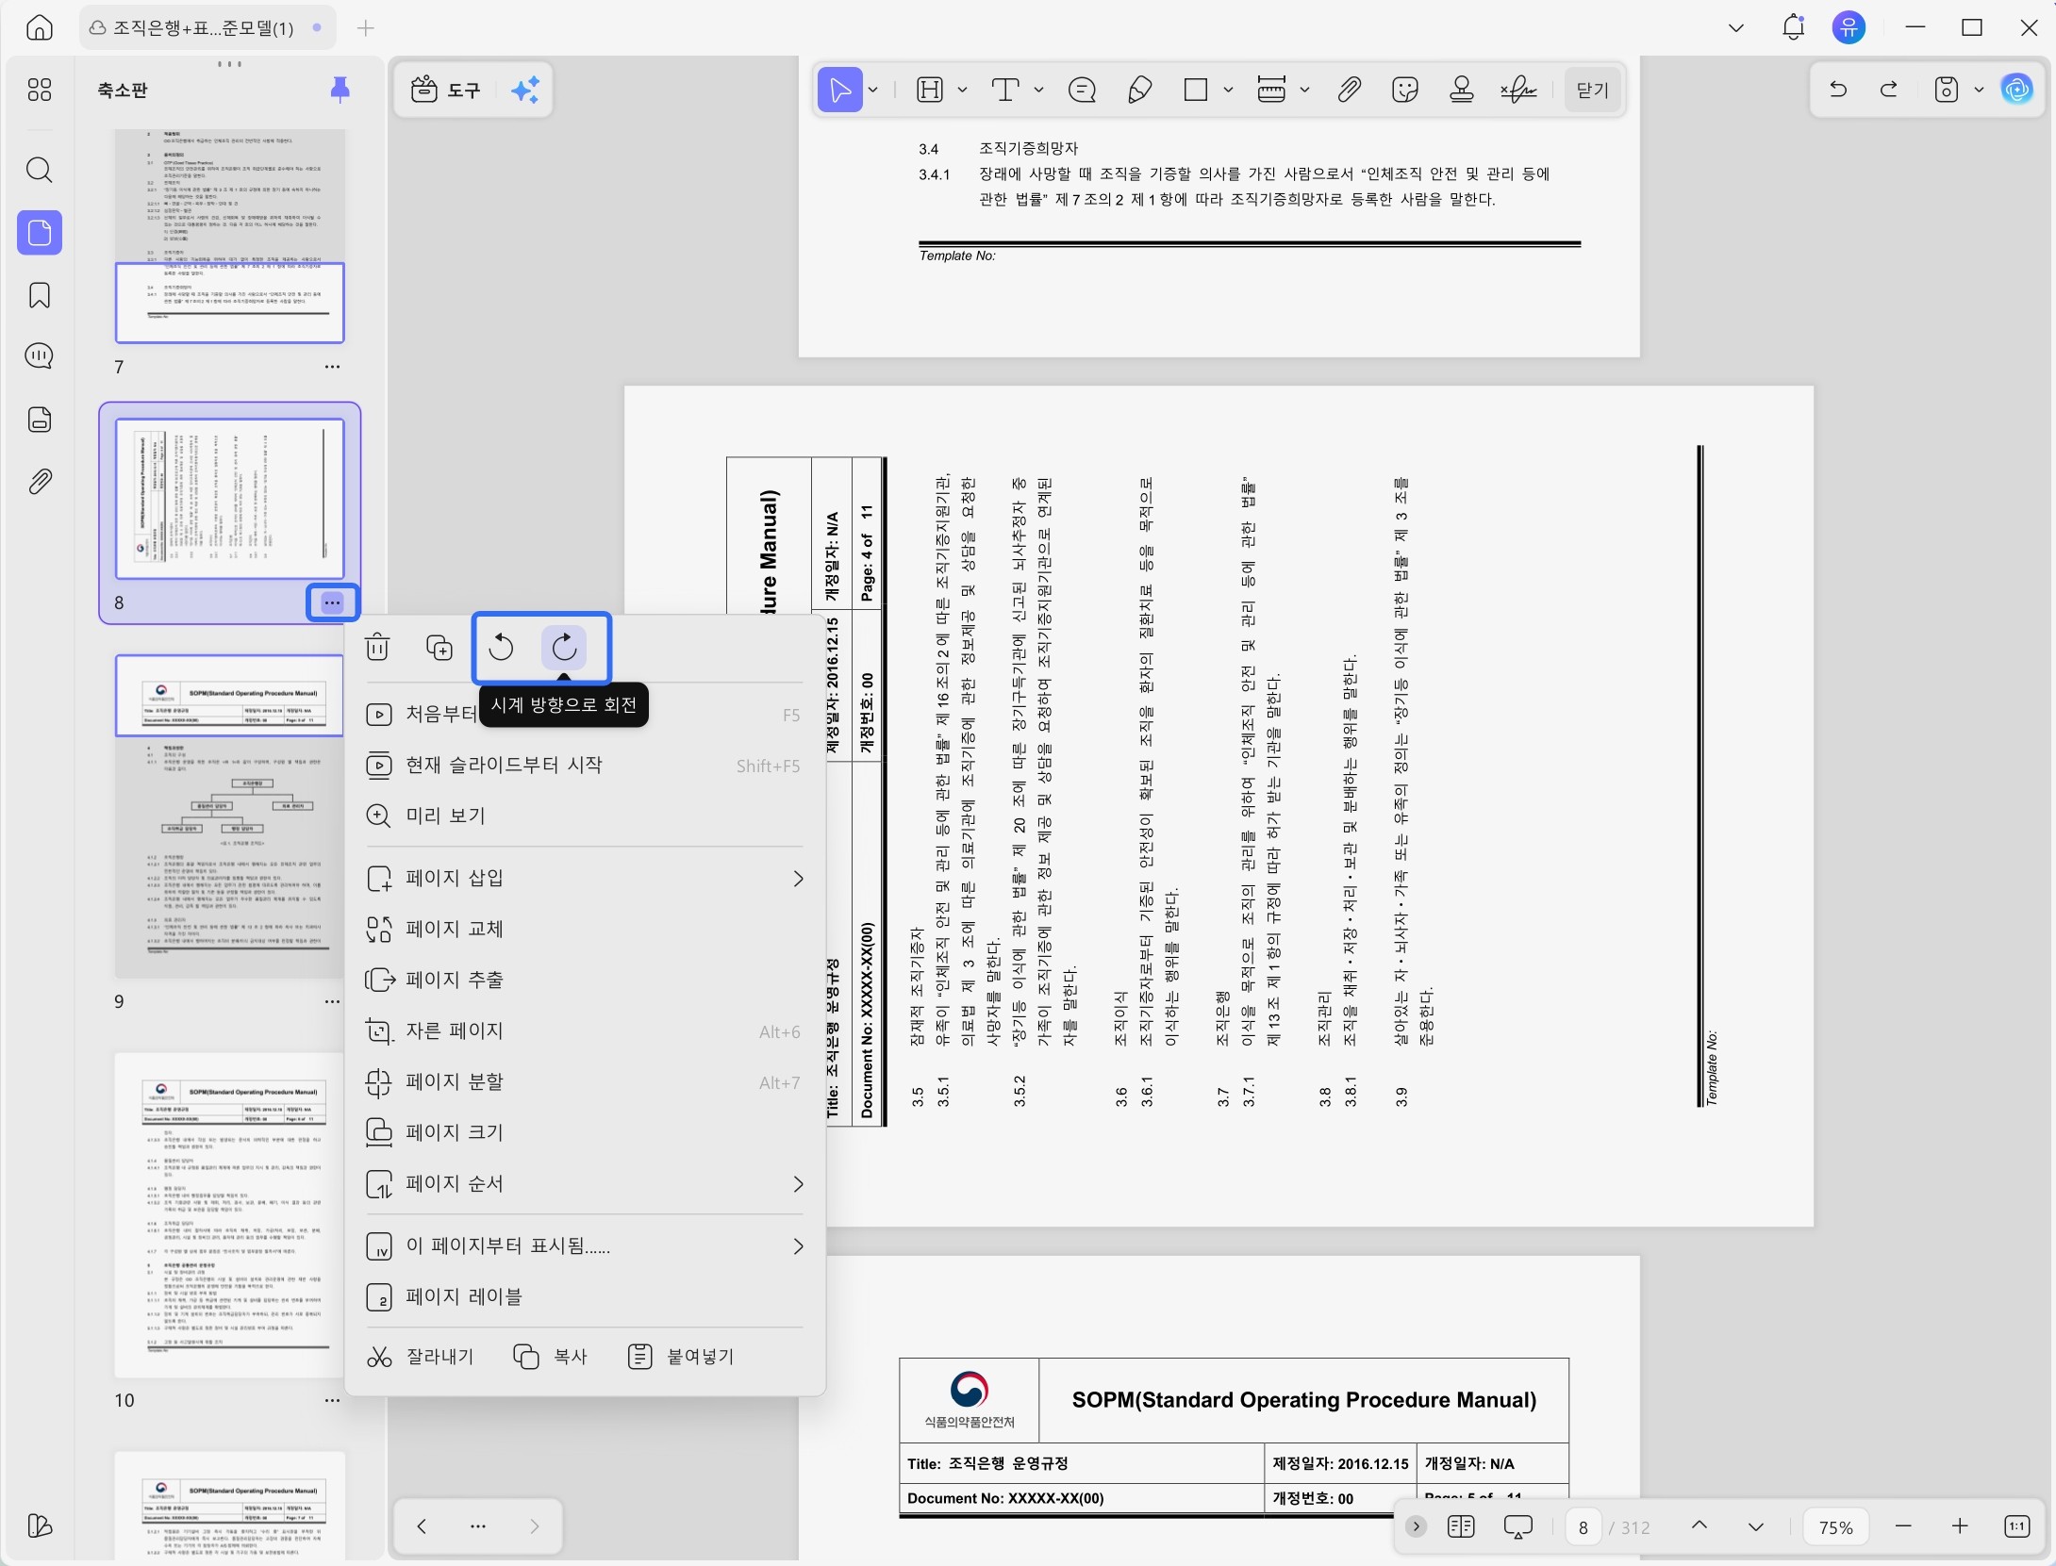The image size is (2056, 1566).
Task: Go to the next page arrow
Action: coord(1756,1526)
